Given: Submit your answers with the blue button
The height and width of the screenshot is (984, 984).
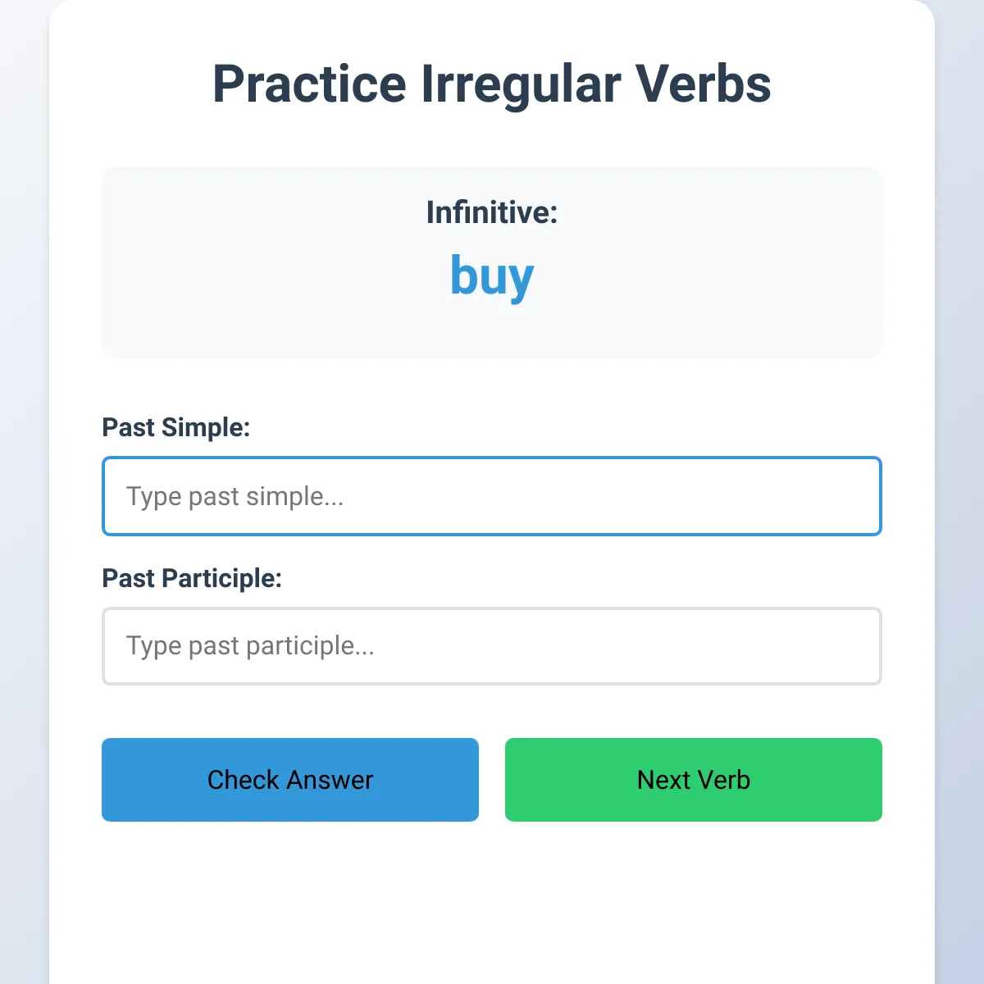Looking at the screenshot, I should [x=289, y=779].
